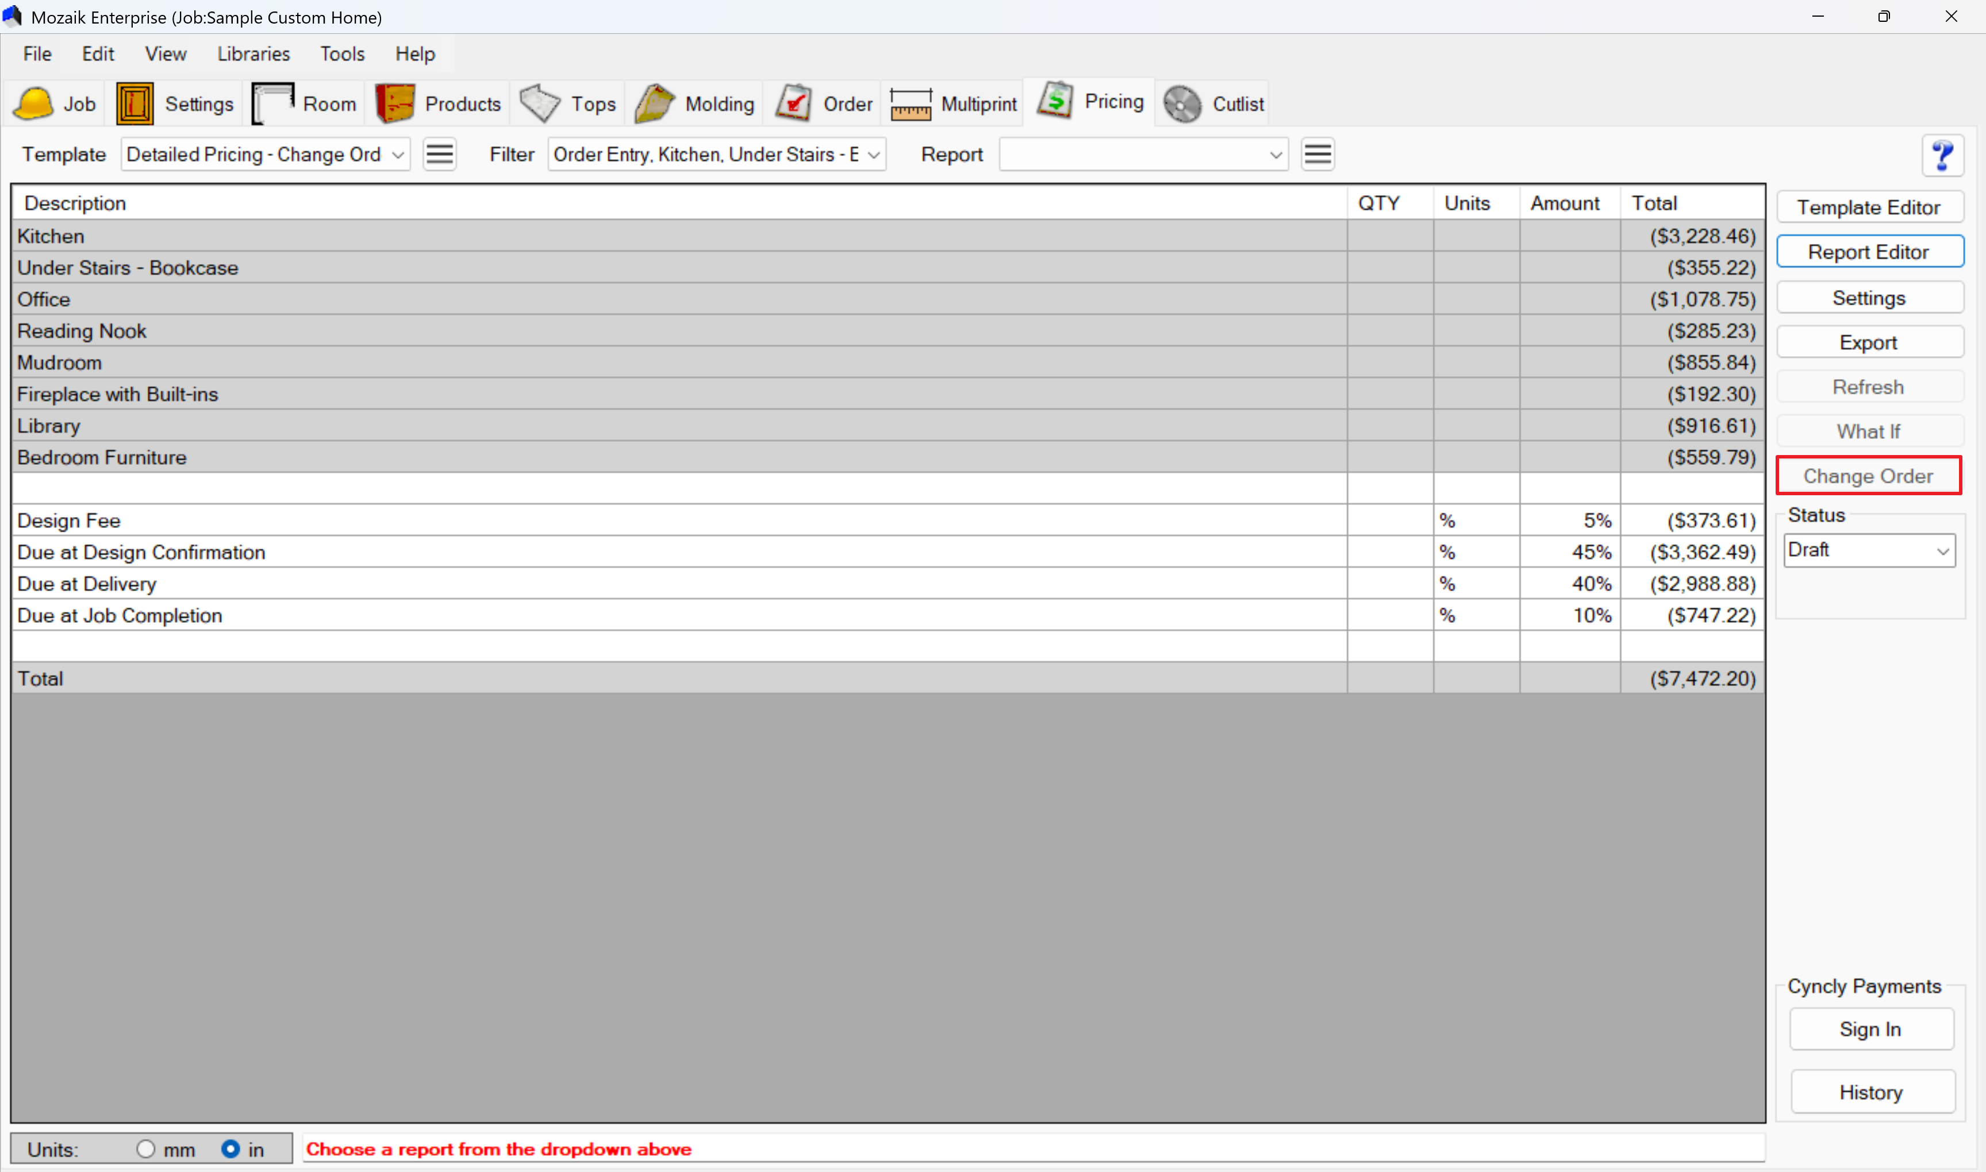This screenshot has width=1986, height=1172.
Task: Select the in units radio button
Action: tap(231, 1148)
